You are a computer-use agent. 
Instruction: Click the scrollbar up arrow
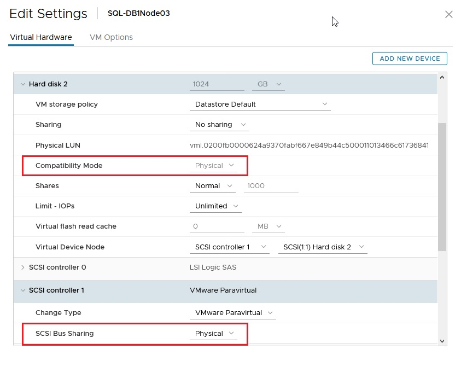click(x=442, y=78)
